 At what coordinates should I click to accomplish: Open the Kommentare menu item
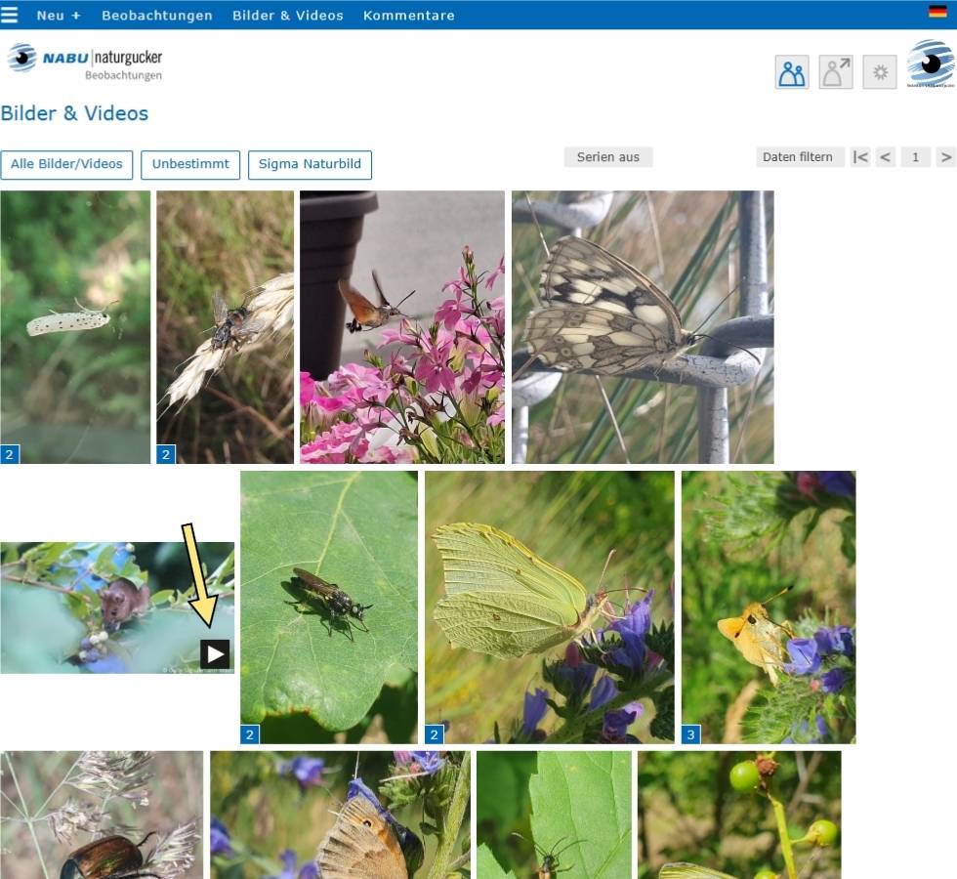408,16
